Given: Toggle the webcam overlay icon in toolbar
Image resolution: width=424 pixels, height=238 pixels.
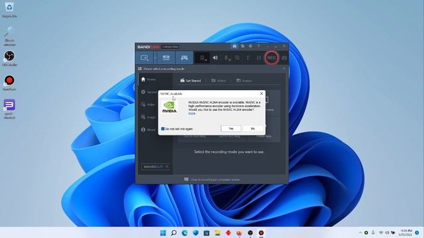Looking at the screenshot, I should (203, 58).
